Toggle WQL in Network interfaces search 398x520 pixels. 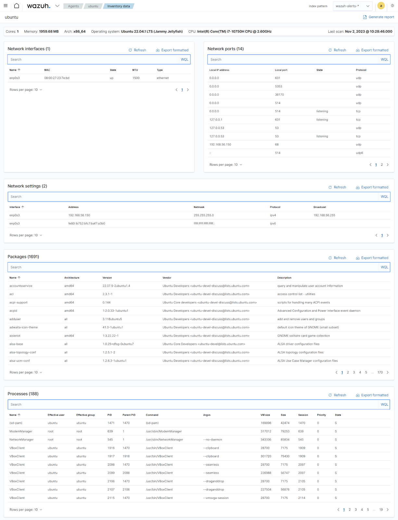click(185, 59)
